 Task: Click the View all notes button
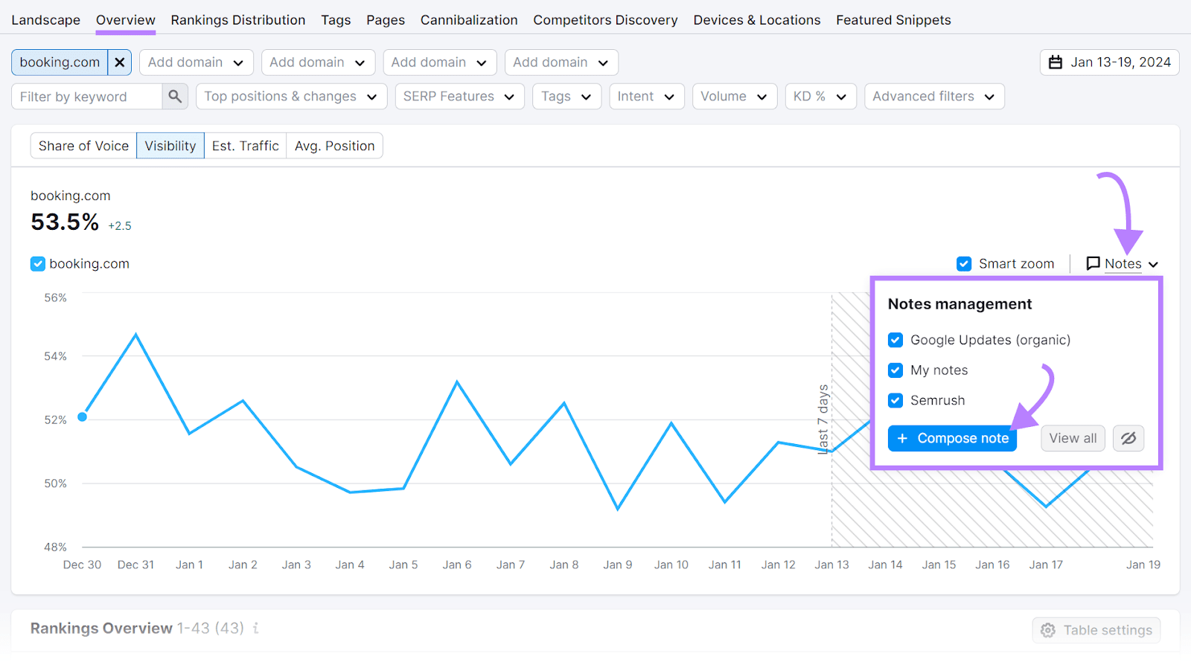pos(1073,438)
